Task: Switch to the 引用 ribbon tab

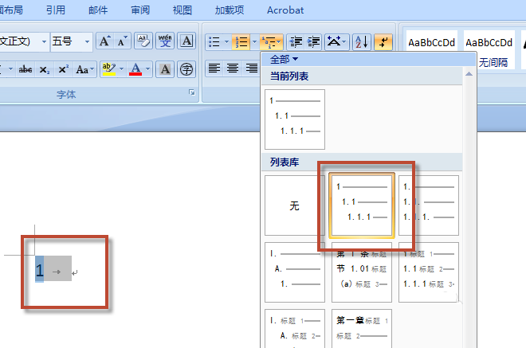Action: (x=56, y=10)
